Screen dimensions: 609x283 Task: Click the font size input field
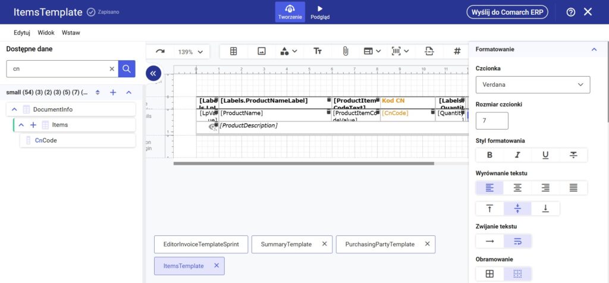[492, 121]
